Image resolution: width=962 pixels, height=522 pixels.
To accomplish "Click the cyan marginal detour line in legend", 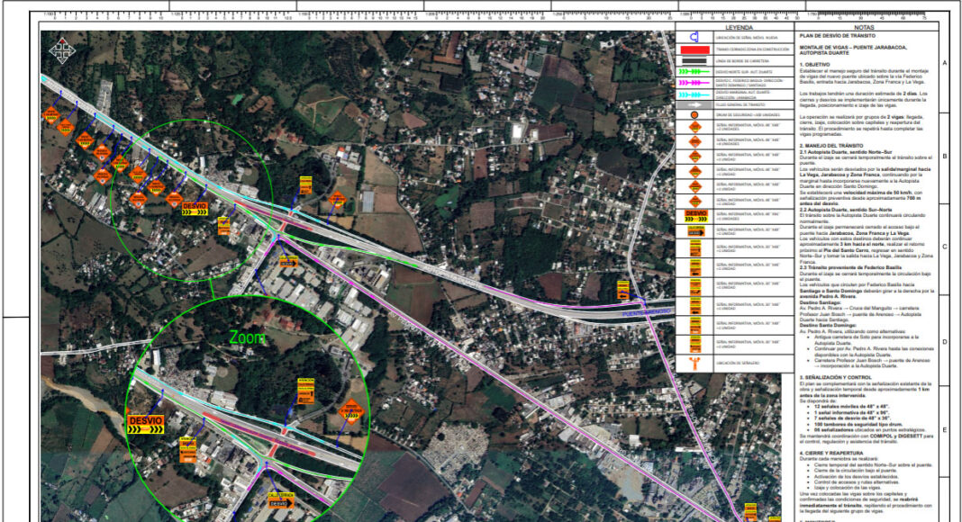I will (x=694, y=95).
